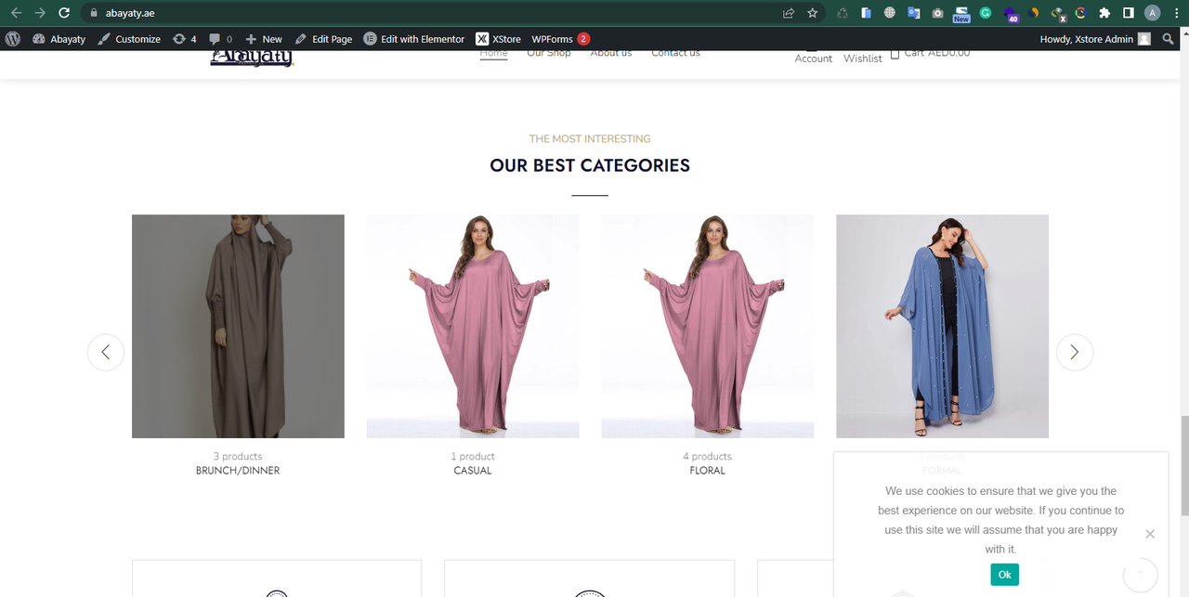Click the '1 product' count text
Screen dimensions: 1189x597
point(473,457)
